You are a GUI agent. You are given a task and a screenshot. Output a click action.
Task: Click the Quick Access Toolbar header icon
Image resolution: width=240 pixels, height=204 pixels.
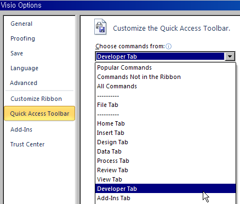click(100, 27)
